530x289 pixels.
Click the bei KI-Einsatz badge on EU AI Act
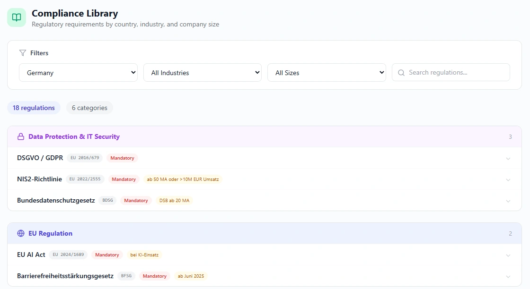point(144,255)
